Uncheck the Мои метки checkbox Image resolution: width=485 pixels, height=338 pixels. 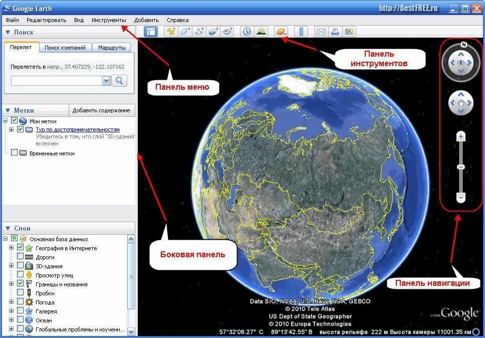click(14, 120)
